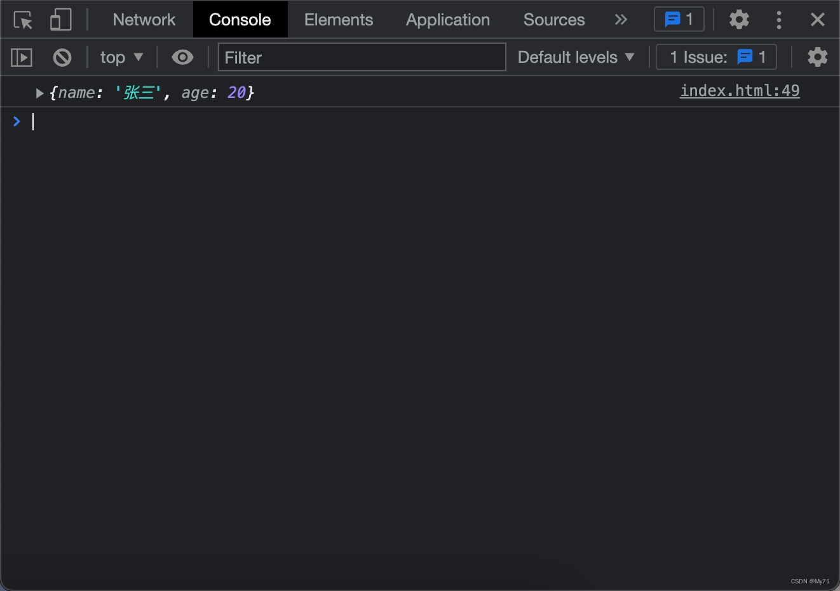Show the console sidebar
The image size is (840, 591).
click(22, 58)
